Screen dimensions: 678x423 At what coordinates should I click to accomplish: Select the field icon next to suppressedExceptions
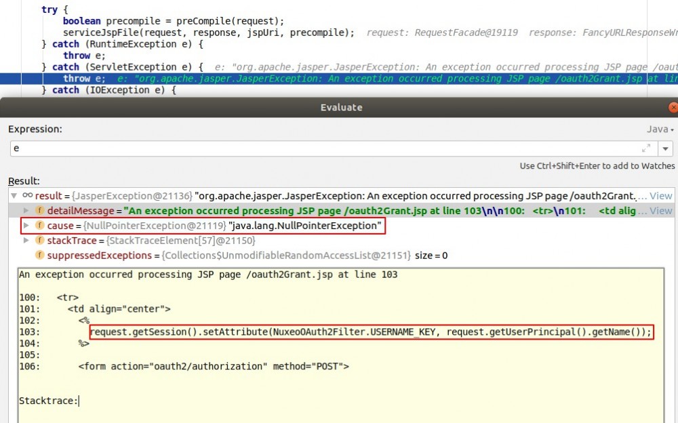tap(40, 255)
